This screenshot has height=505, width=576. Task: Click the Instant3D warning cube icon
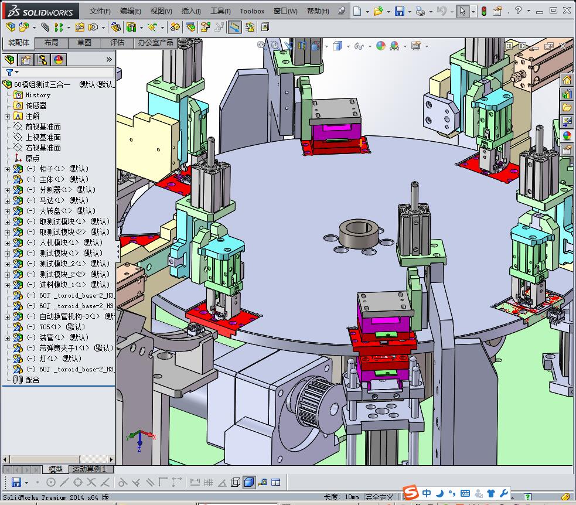[x=250, y=27]
